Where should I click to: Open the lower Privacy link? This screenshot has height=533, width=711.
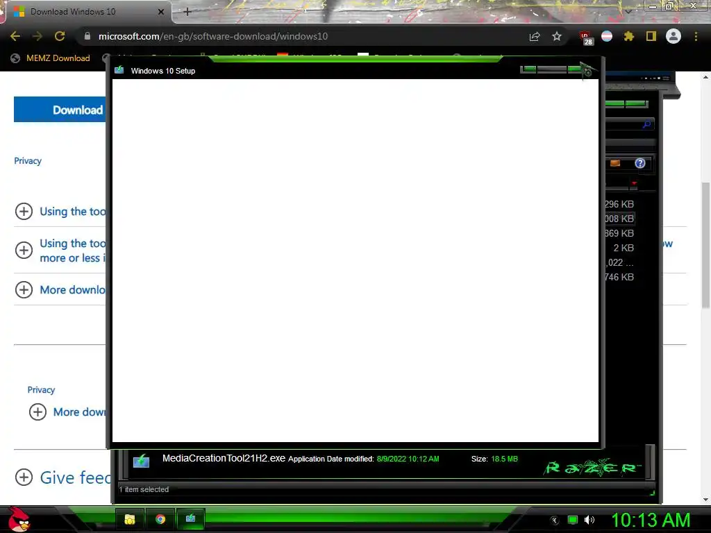click(x=41, y=390)
